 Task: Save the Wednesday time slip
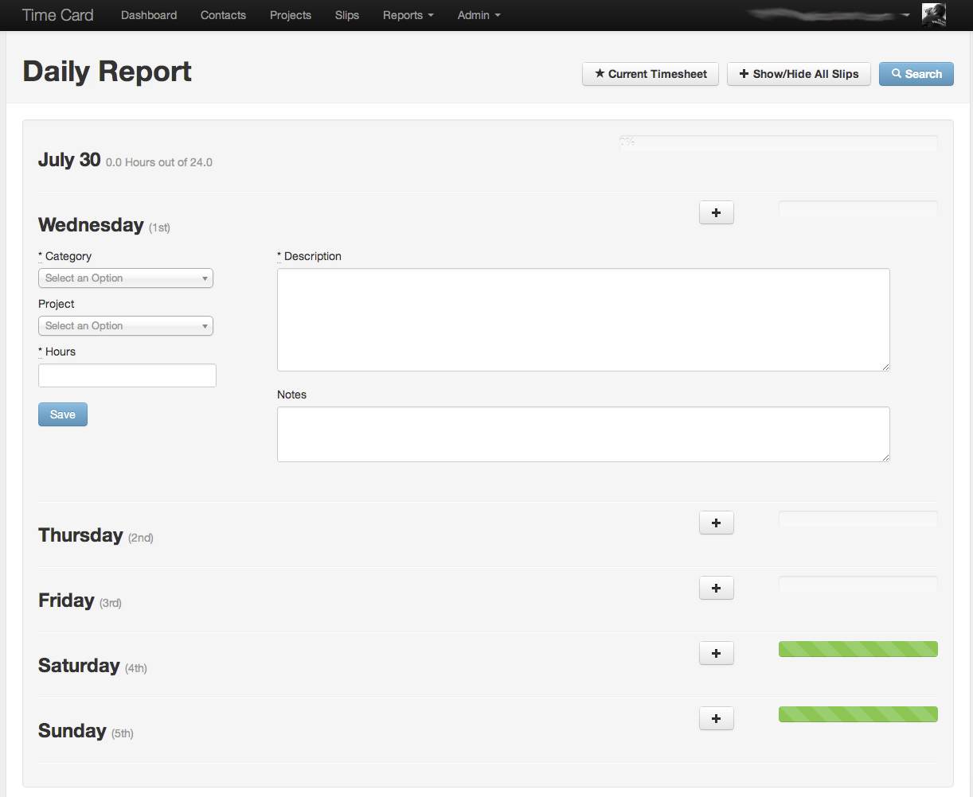point(63,414)
